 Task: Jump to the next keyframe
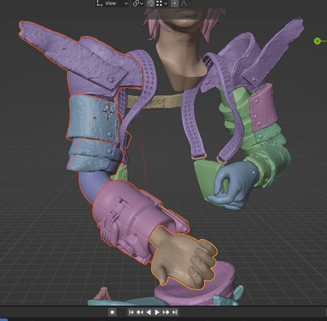166,312
